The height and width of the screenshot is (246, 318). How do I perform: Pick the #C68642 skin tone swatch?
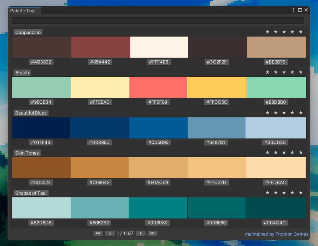point(100,168)
